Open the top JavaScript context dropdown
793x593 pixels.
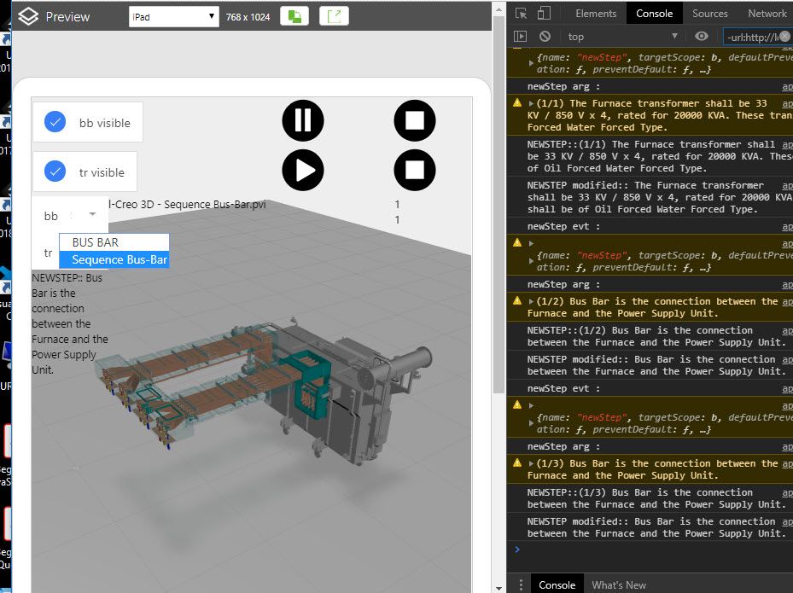pyautogui.click(x=622, y=37)
